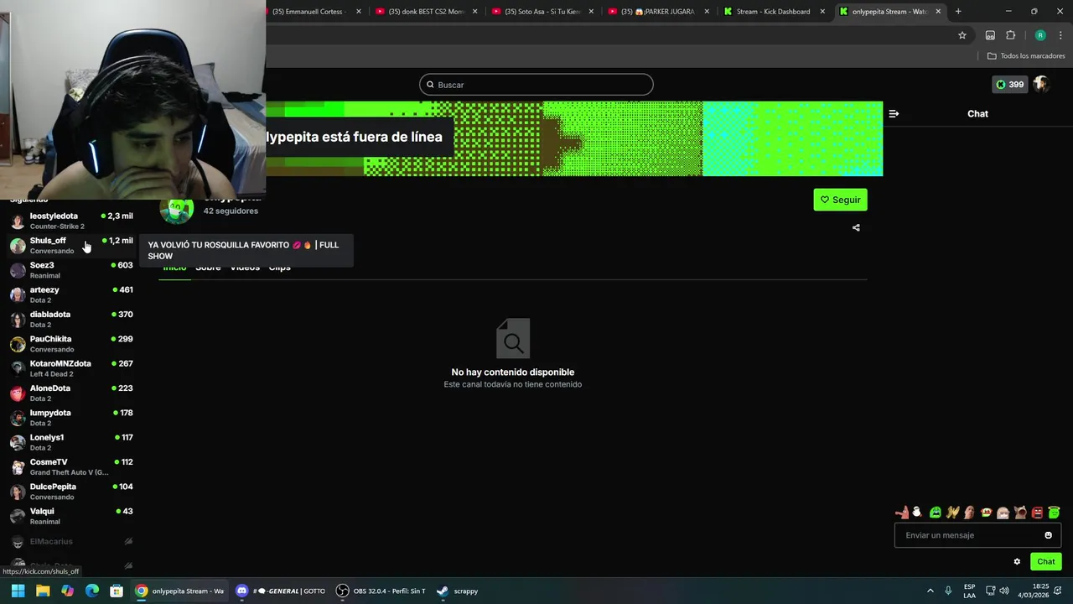Open AloneDota channel in sidebar

pos(71,393)
